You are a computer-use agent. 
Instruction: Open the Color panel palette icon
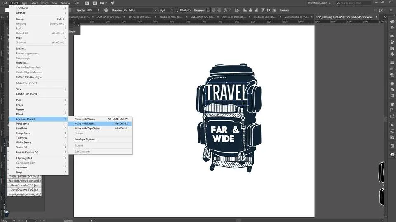tap(392, 21)
